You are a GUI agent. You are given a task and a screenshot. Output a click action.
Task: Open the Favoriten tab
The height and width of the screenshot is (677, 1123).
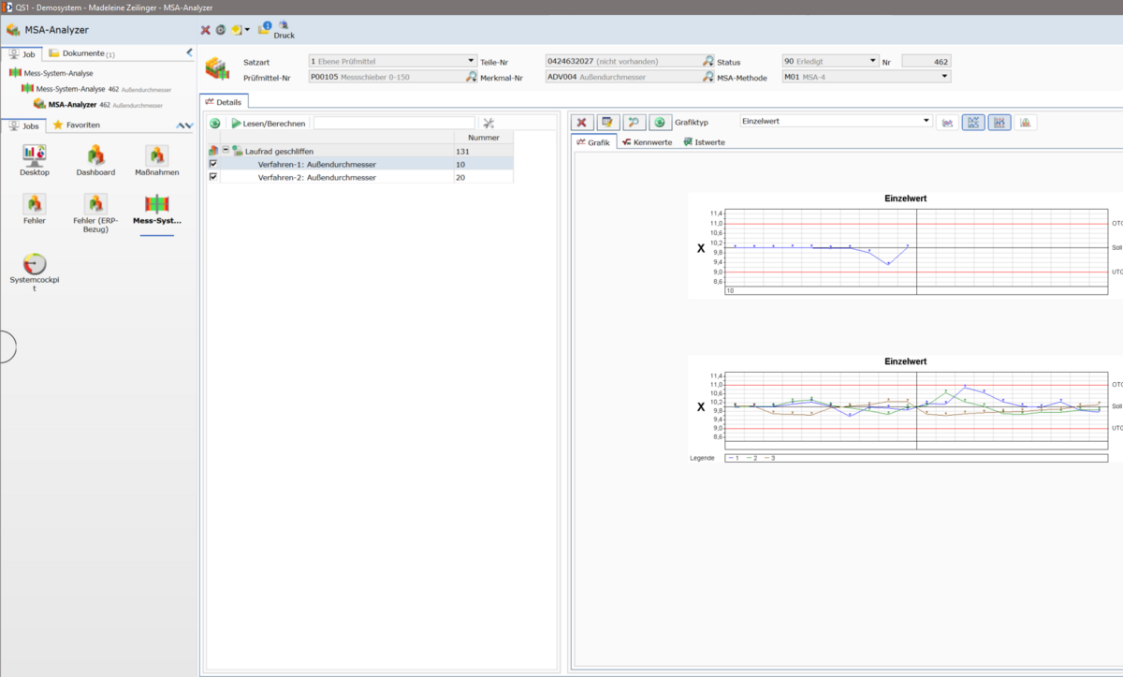tap(77, 125)
